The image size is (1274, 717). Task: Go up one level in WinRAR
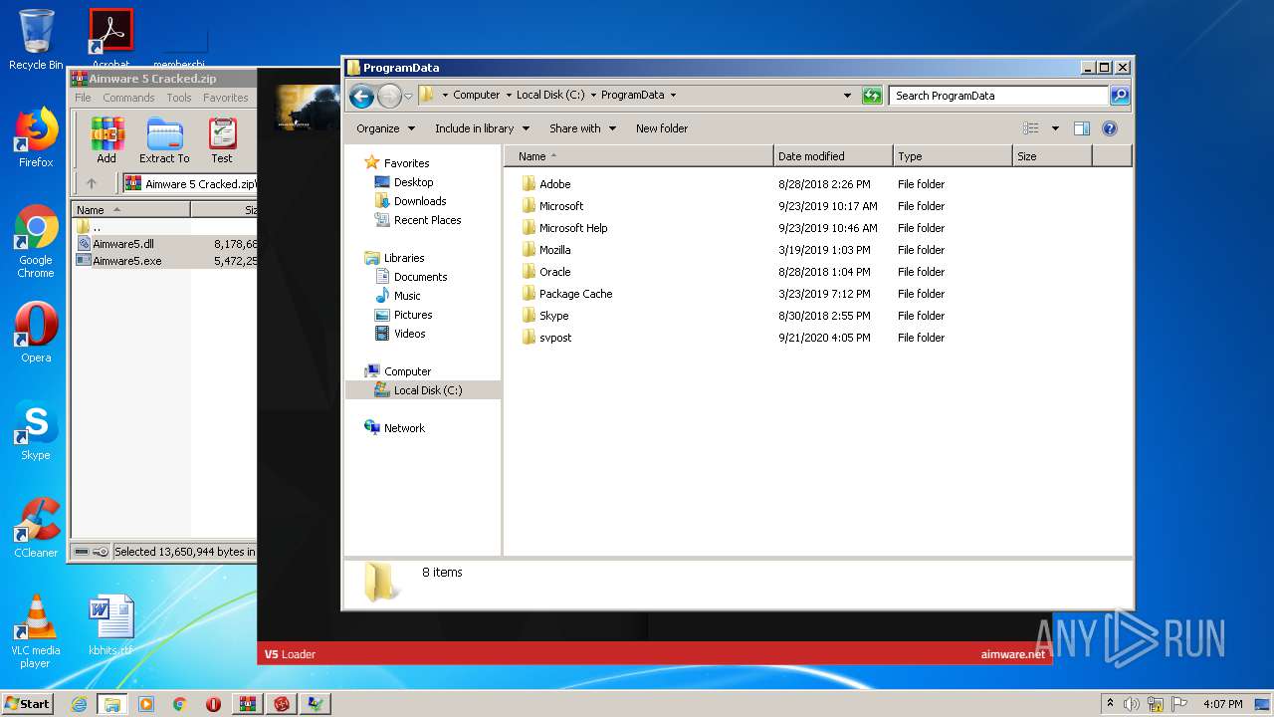coord(92,183)
